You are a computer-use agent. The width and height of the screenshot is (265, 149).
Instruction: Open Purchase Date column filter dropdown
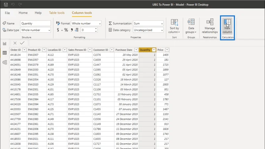136,50
